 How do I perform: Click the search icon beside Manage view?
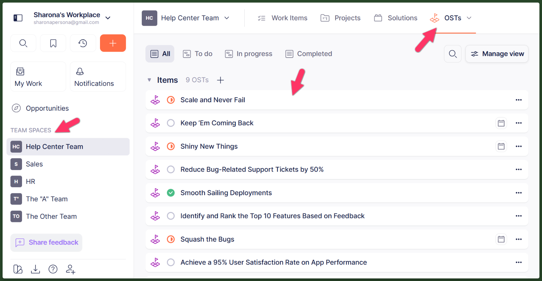pos(453,54)
